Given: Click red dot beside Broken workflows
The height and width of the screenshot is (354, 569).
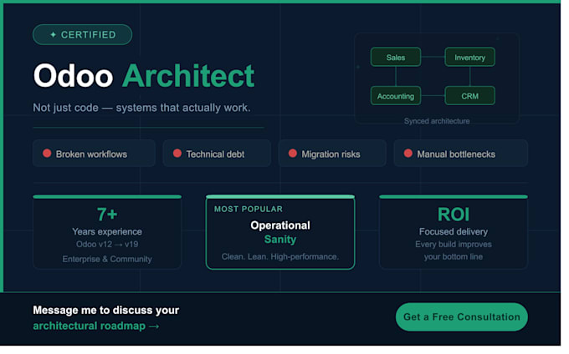Looking at the screenshot, I should (x=47, y=153).
